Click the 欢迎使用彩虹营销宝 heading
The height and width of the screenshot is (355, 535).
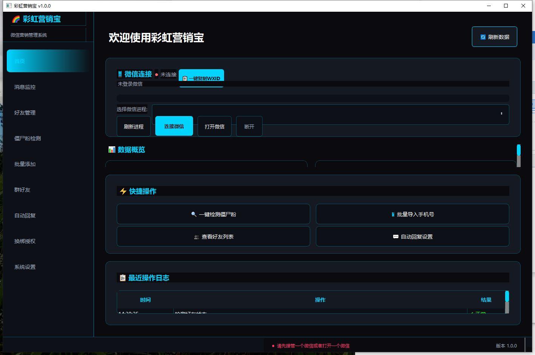[x=156, y=37]
